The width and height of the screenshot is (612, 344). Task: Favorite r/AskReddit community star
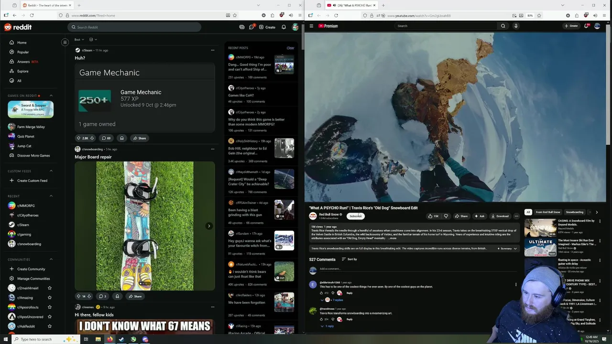click(x=50, y=326)
